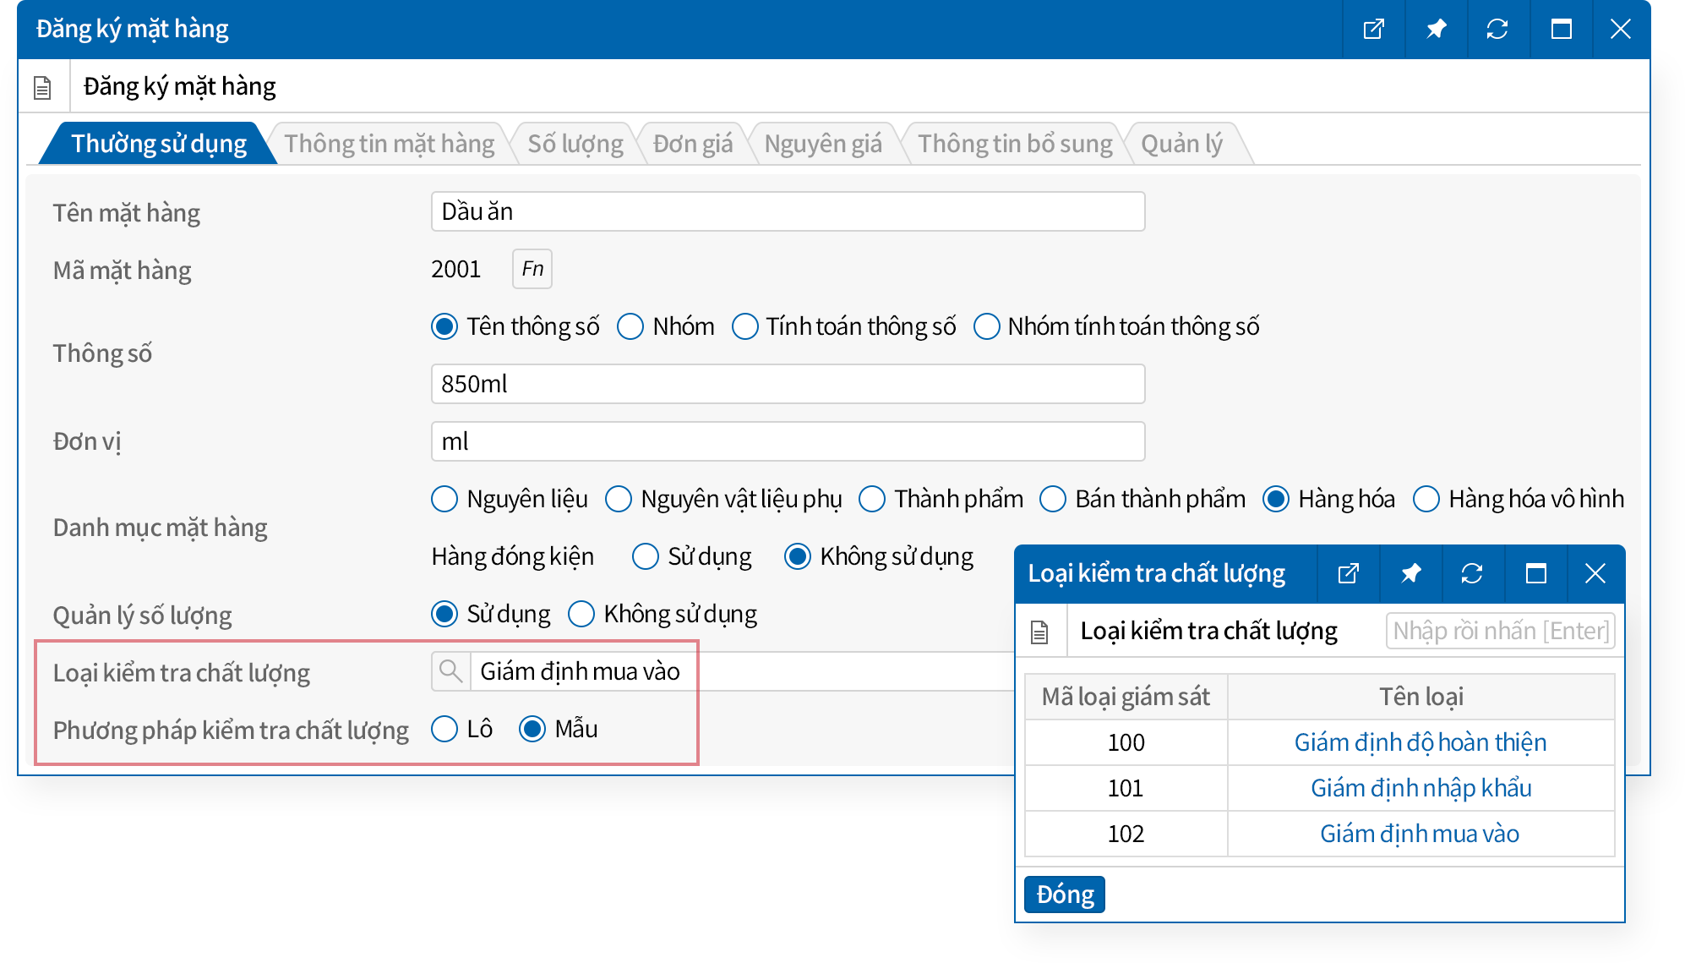Pin the Đăng ký mặt hàng window
1685x963 pixels.
(x=1436, y=30)
